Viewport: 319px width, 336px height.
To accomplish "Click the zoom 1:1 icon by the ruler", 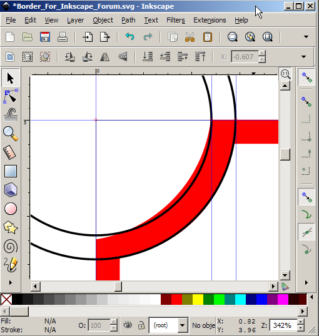I will pyautogui.click(x=285, y=74).
